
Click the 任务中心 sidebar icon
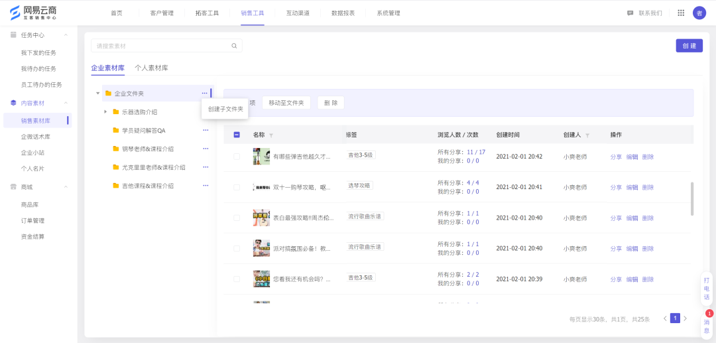click(x=13, y=34)
